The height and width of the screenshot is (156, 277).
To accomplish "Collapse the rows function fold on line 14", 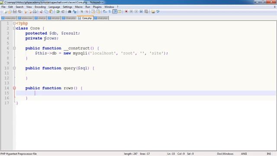I will point(14,88).
